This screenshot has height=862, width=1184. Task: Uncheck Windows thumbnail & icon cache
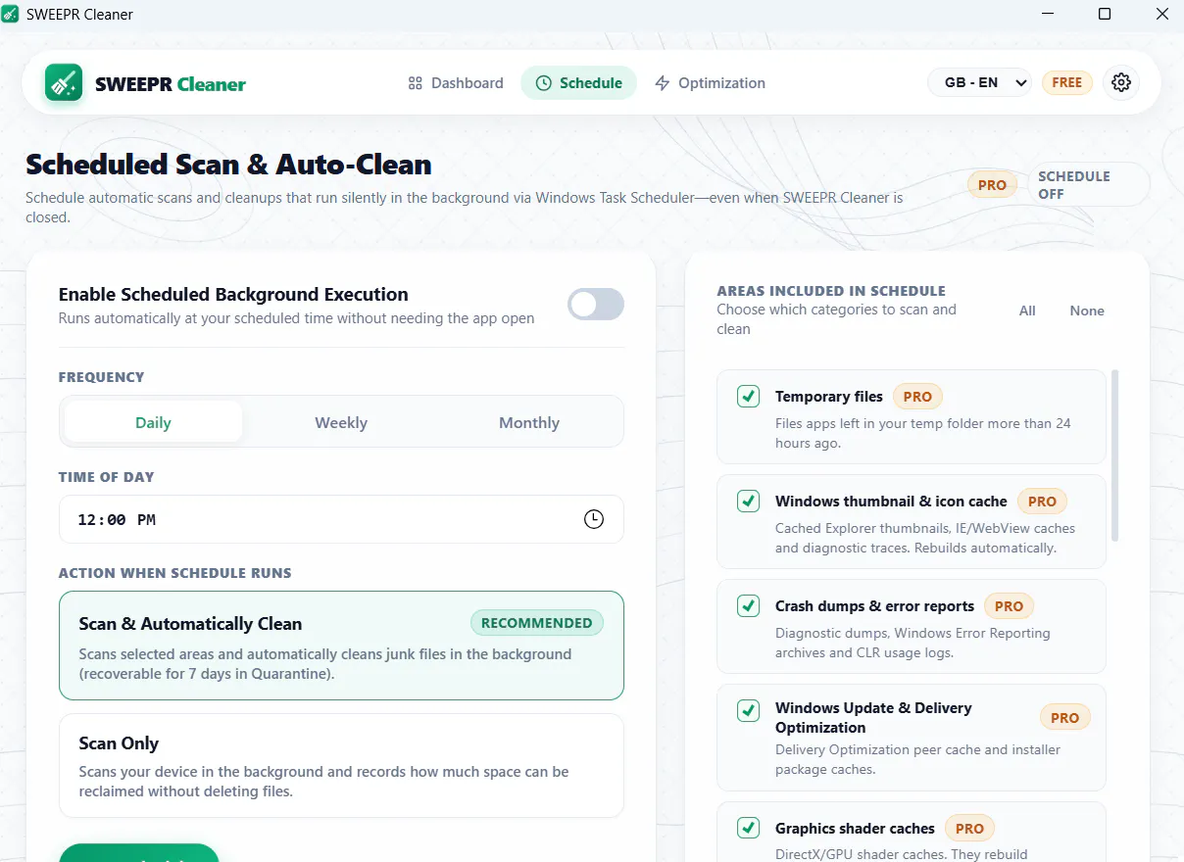click(748, 502)
